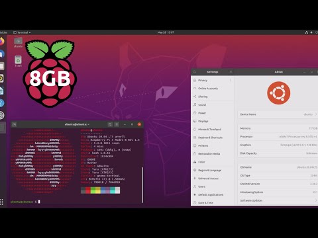
Task: Click the "Processor" row in About
Action: point(278,137)
